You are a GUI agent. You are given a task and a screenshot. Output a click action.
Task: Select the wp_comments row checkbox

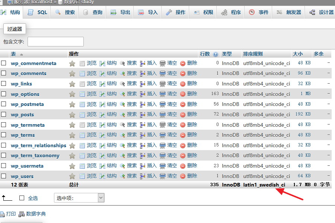[x=4, y=73]
